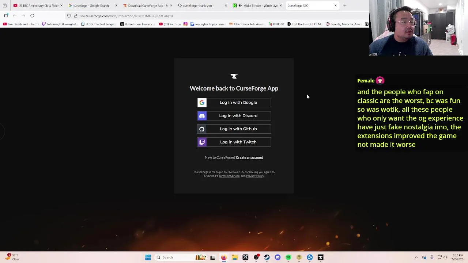Switch to the Mizkif Stream tab
Screen dimensions: 468x263
257,5
